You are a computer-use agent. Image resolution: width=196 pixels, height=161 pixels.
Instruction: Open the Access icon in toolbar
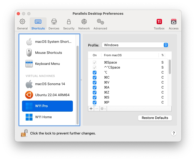point(173,24)
